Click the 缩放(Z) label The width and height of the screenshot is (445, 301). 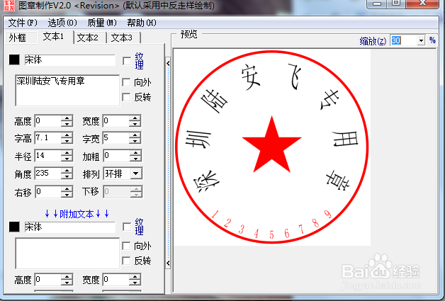click(373, 41)
